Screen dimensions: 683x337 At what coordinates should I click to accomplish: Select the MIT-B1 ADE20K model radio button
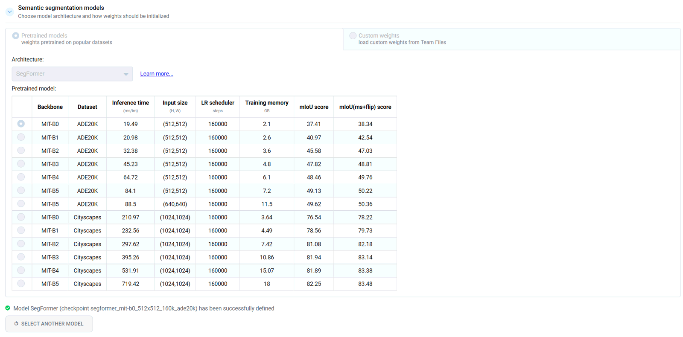click(x=21, y=137)
